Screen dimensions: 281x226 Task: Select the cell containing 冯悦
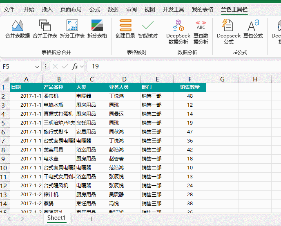point(125,204)
